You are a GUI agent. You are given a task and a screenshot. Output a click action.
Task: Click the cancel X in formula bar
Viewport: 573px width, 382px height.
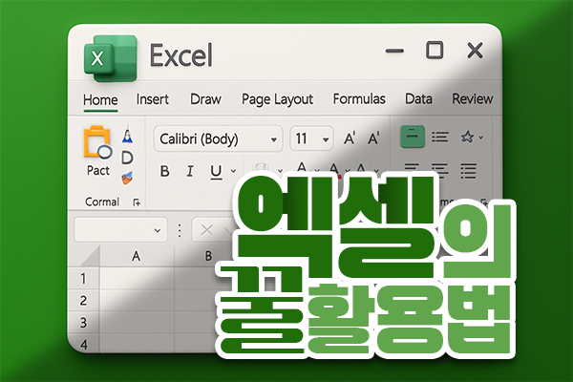[207, 230]
